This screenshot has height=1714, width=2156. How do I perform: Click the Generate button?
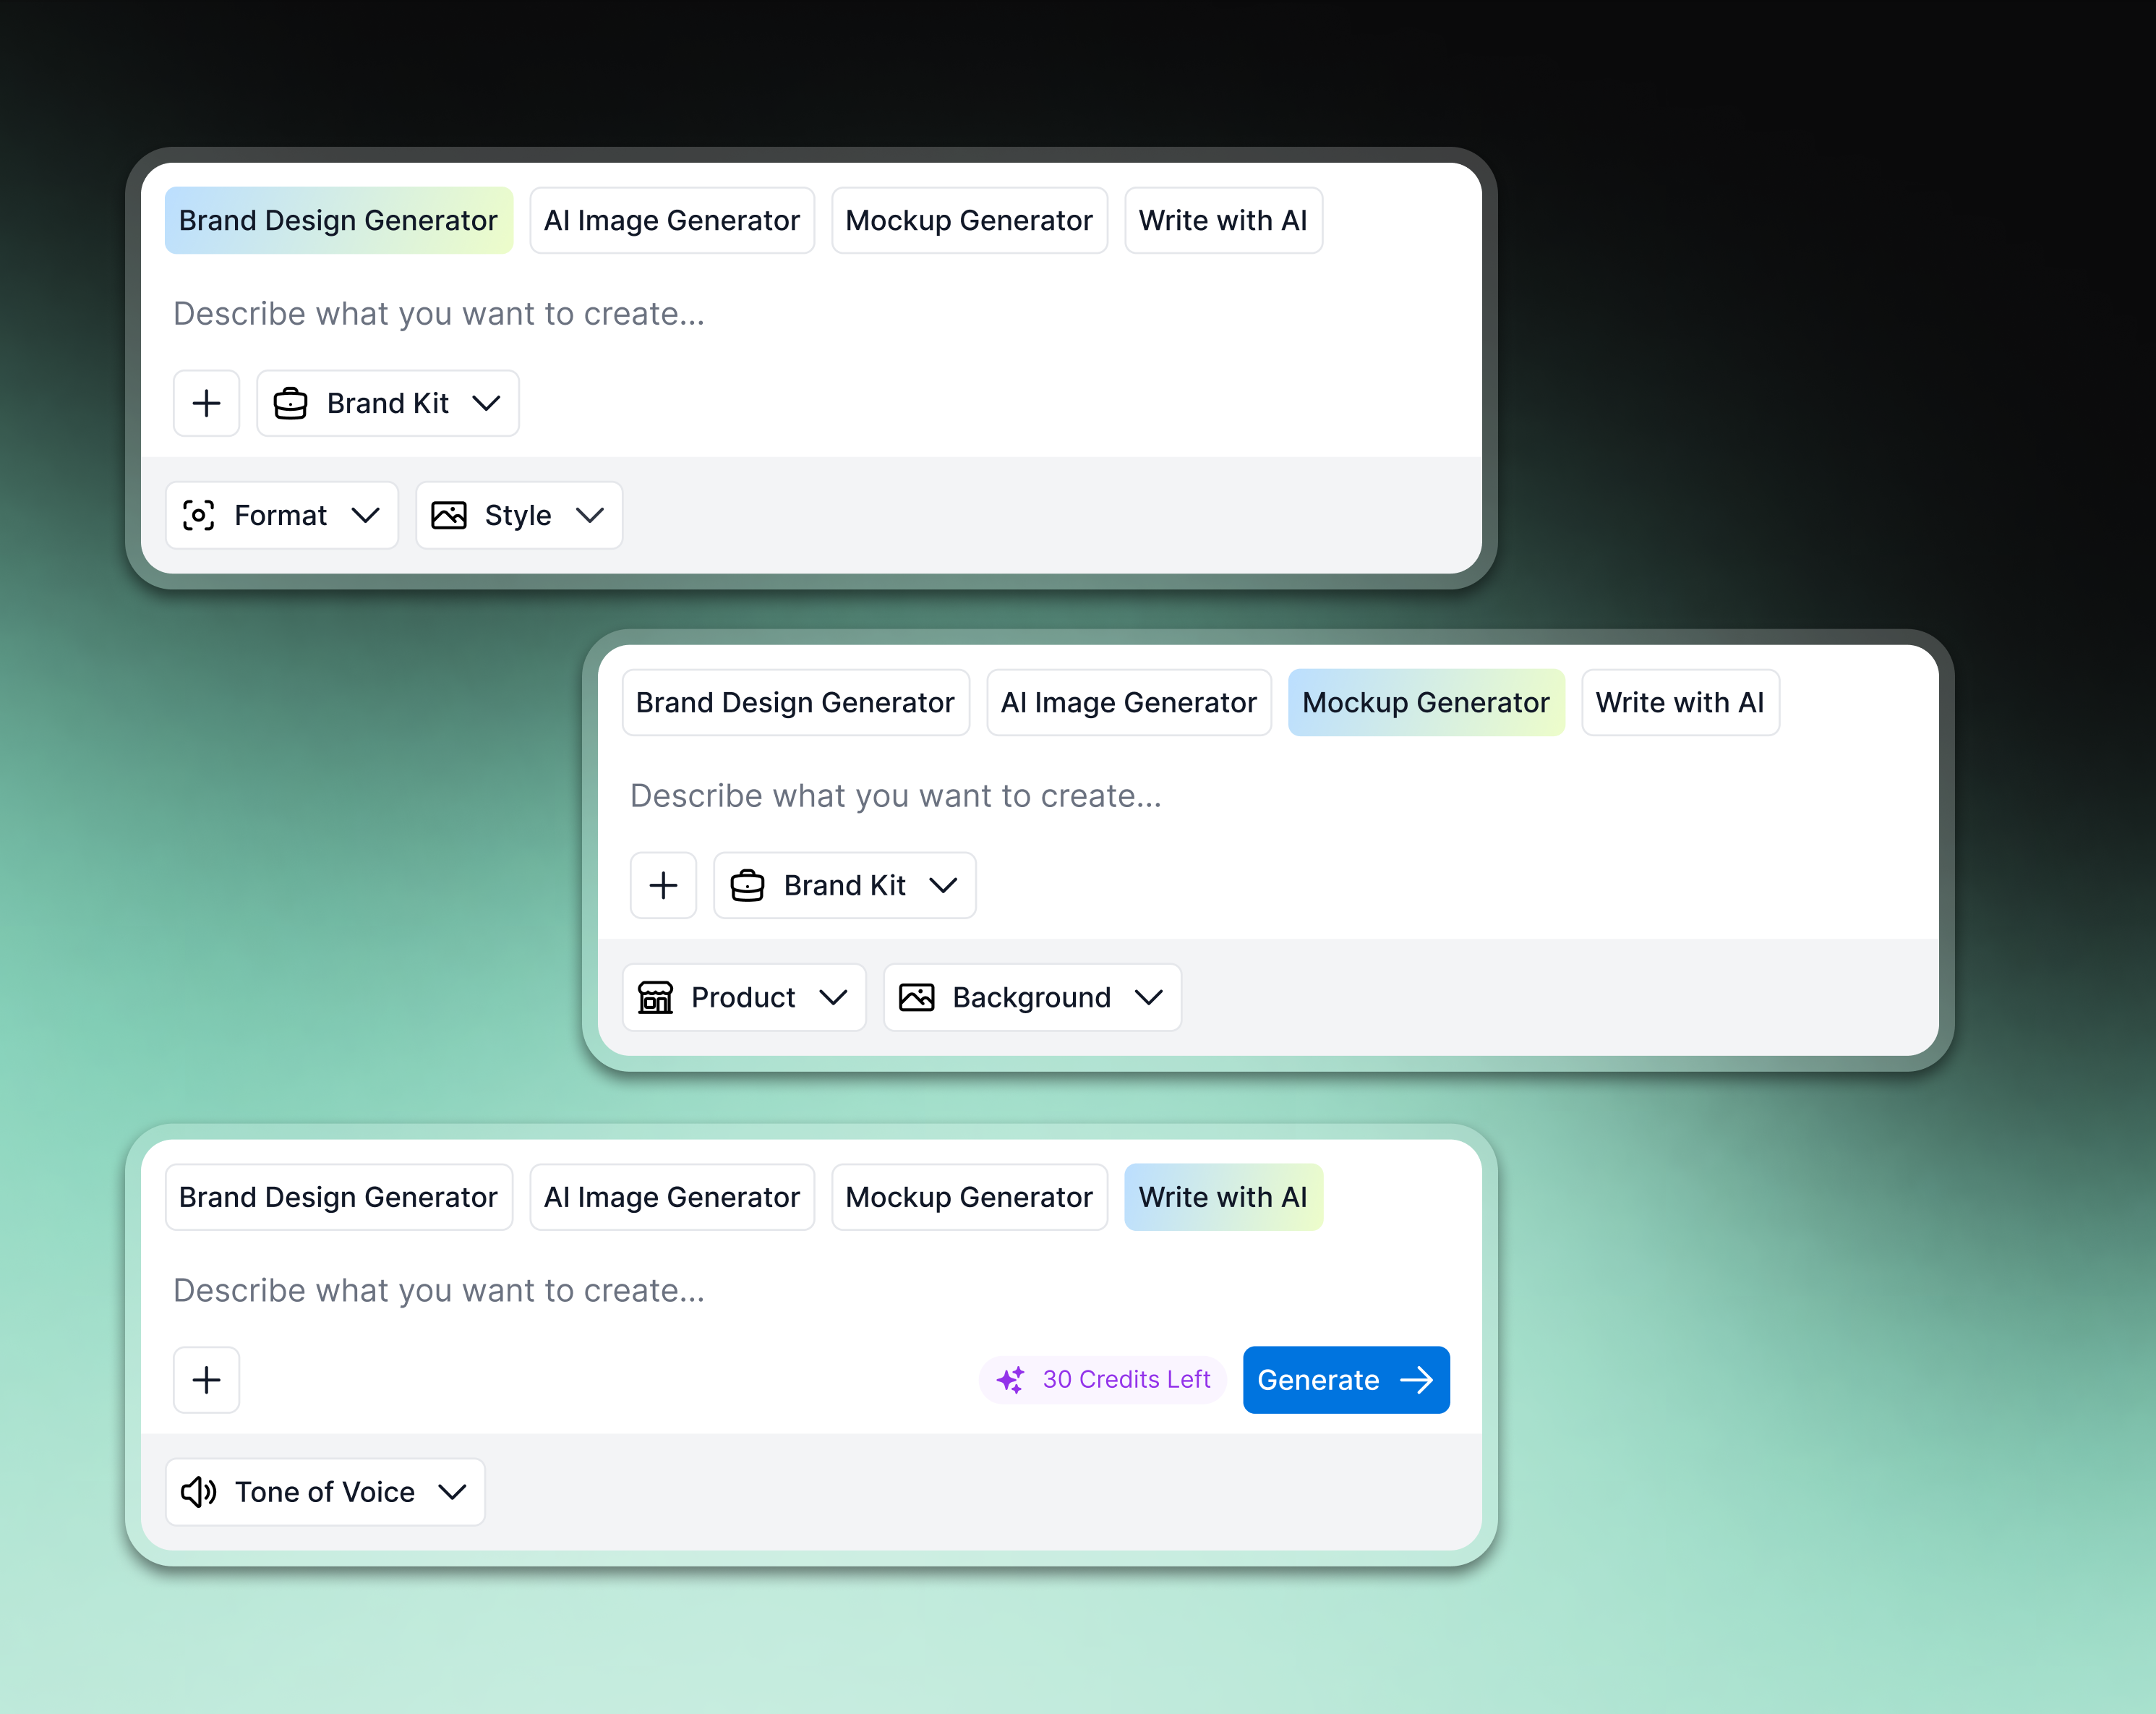pos(1346,1380)
